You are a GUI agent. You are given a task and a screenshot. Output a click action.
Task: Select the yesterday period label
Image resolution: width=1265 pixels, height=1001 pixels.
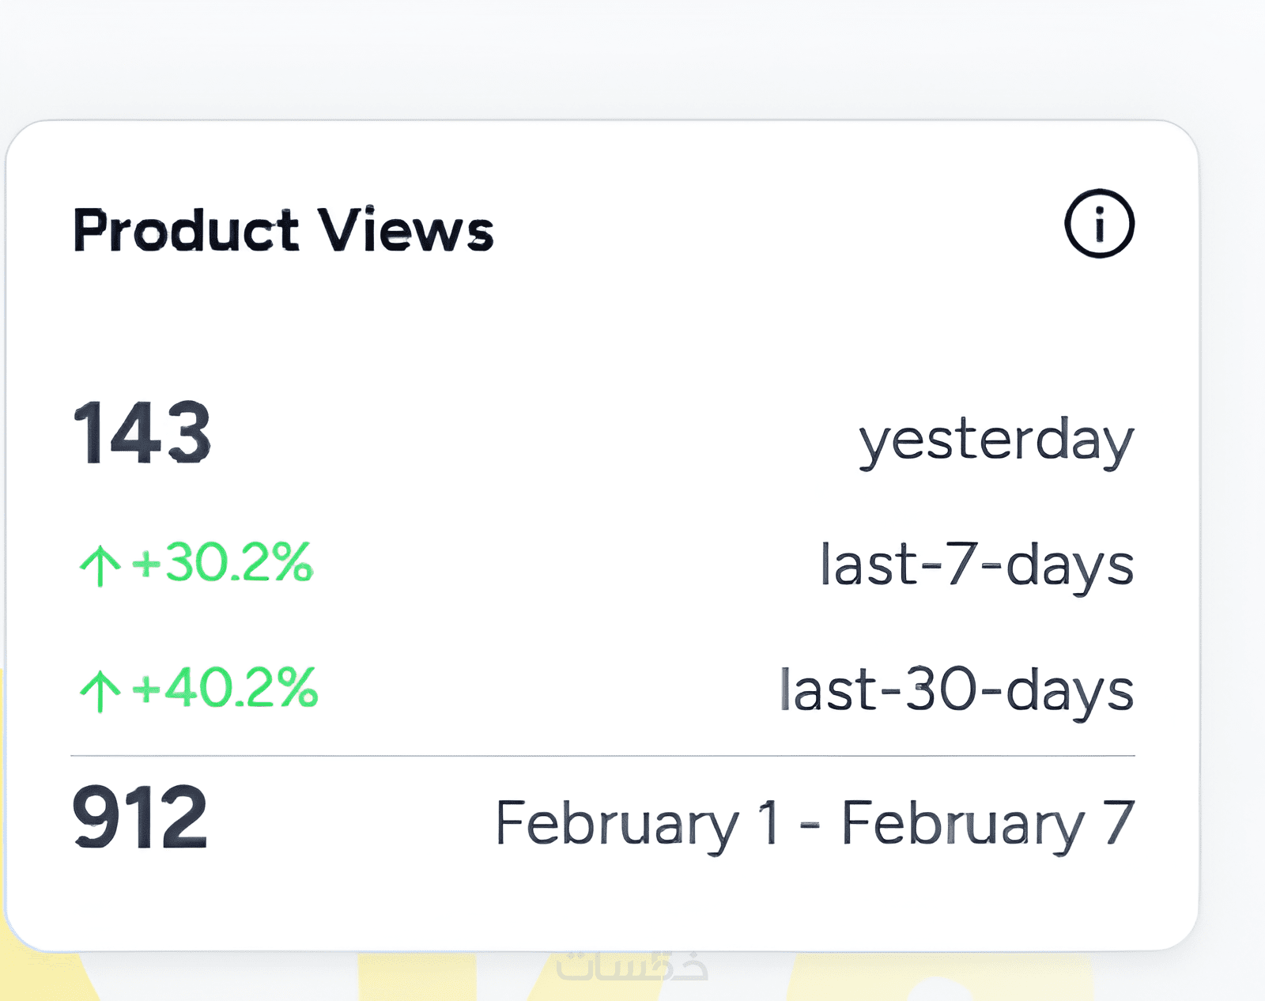point(996,440)
